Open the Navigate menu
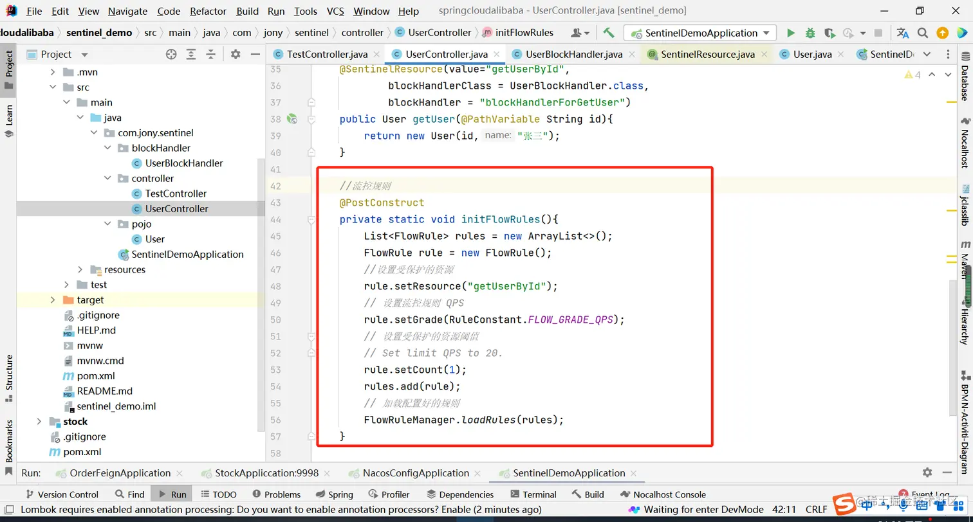973x522 pixels. point(127,11)
